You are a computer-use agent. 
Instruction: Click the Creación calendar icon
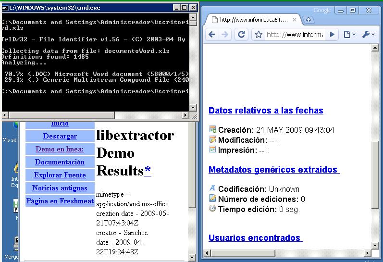tap(212, 129)
